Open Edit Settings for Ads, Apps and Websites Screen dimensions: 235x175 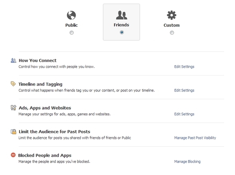[184, 114]
